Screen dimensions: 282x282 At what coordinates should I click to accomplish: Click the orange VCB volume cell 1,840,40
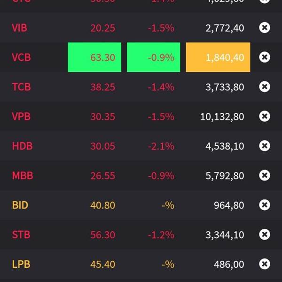coord(218,57)
